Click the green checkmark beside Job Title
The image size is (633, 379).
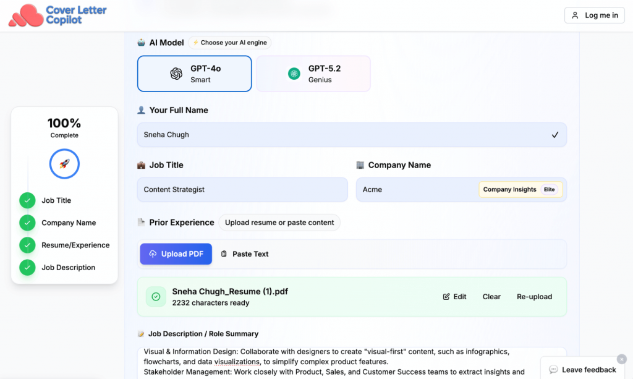click(27, 200)
